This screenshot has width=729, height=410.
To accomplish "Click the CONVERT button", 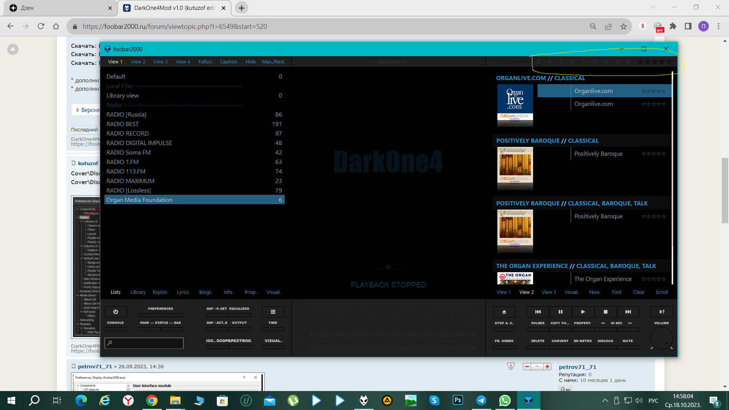I will click(x=560, y=347).
